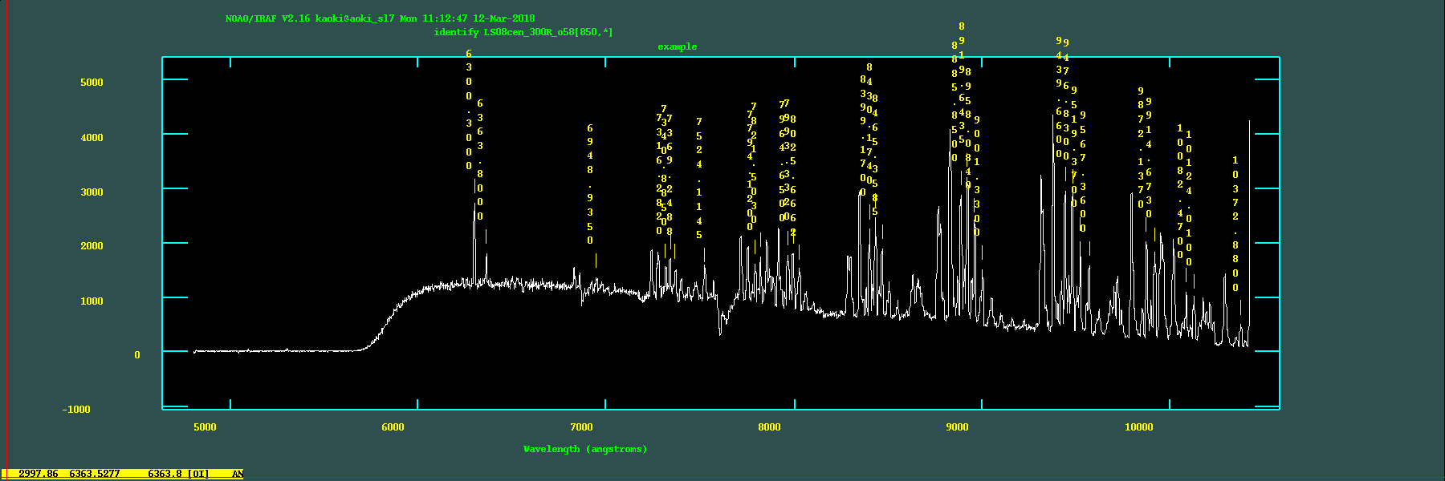This screenshot has width=1445, height=481.
Task: Click the 0 y-axis tick label
Action: click(137, 355)
